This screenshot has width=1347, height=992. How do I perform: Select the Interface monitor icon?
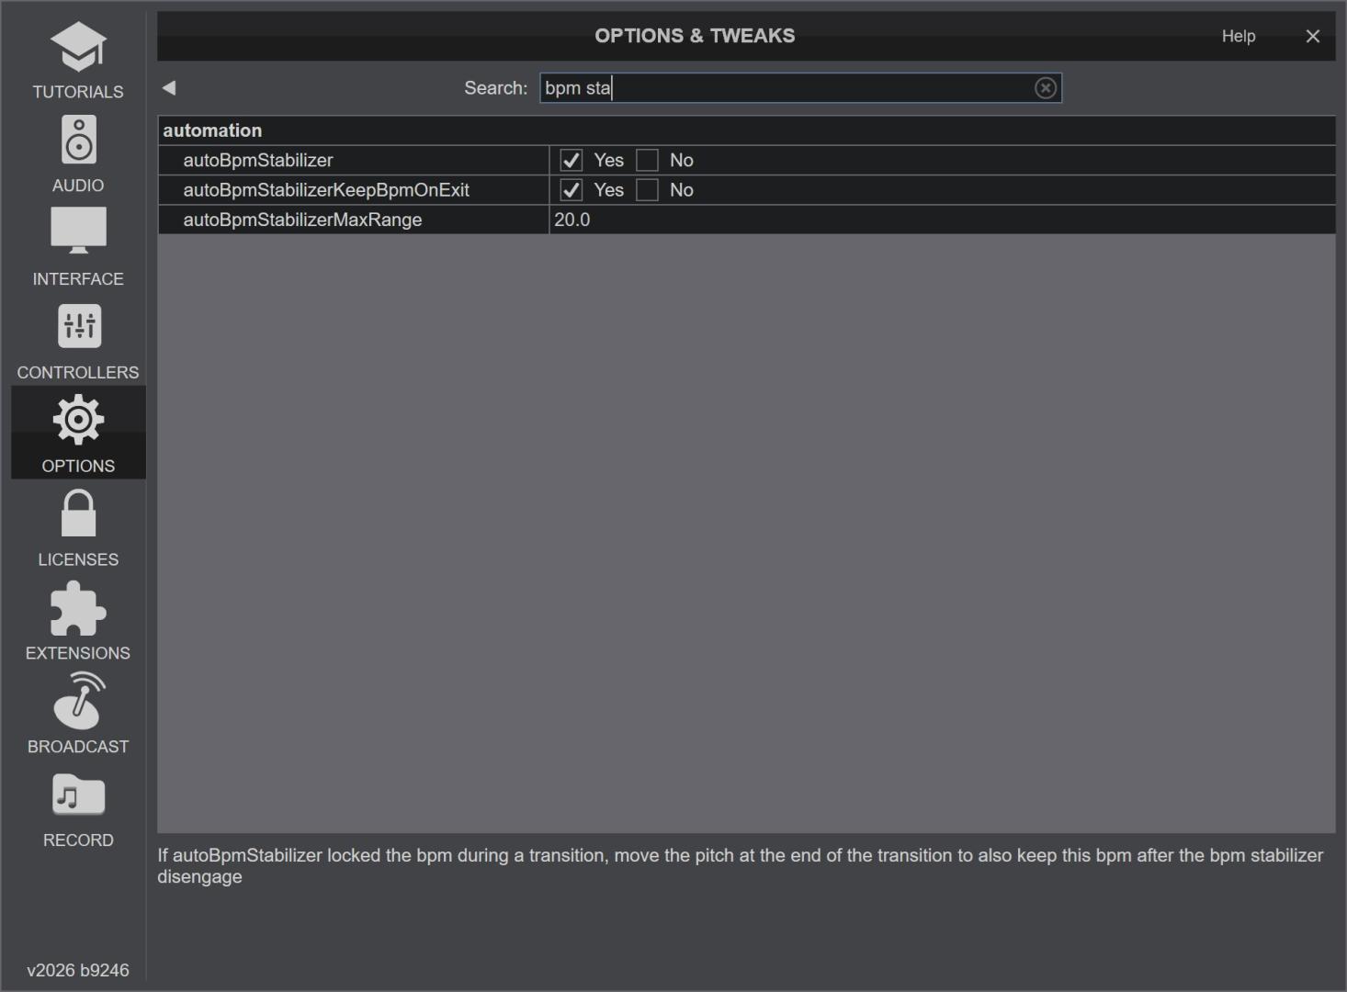(x=78, y=231)
